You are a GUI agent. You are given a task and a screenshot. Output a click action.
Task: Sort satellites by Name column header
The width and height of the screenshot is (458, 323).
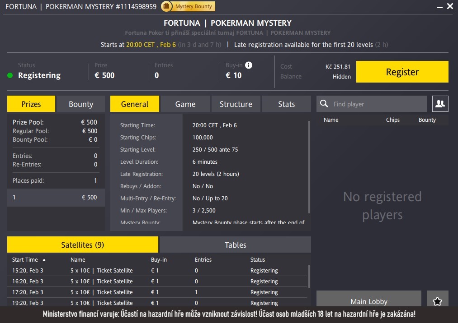(x=78, y=260)
